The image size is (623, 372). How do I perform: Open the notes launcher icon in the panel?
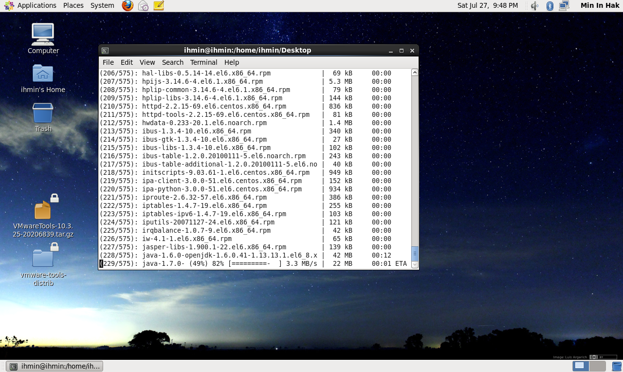(159, 5)
